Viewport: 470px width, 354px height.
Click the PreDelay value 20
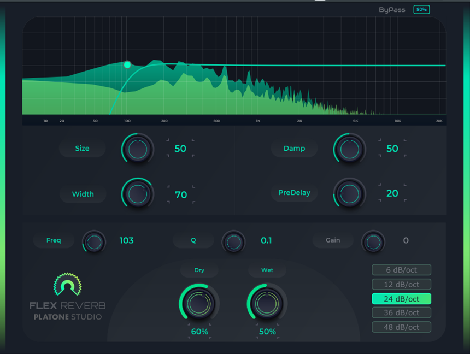pyautogui.click(x=392, y=193)
